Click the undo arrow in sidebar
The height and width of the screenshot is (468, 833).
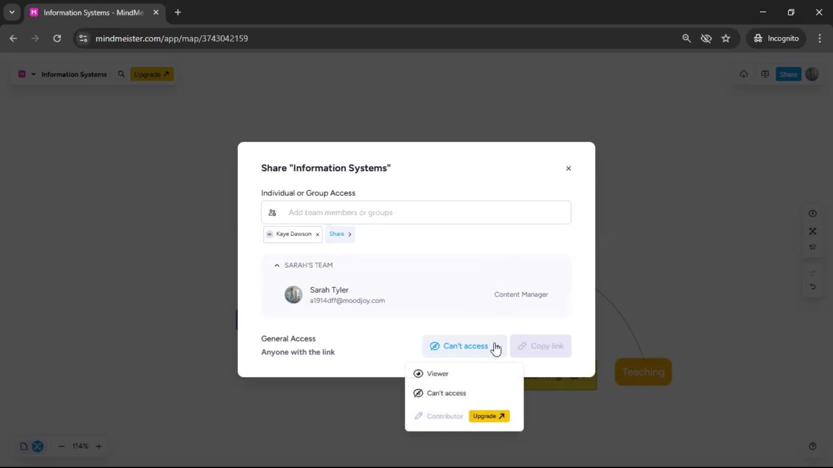click(813, 287)
